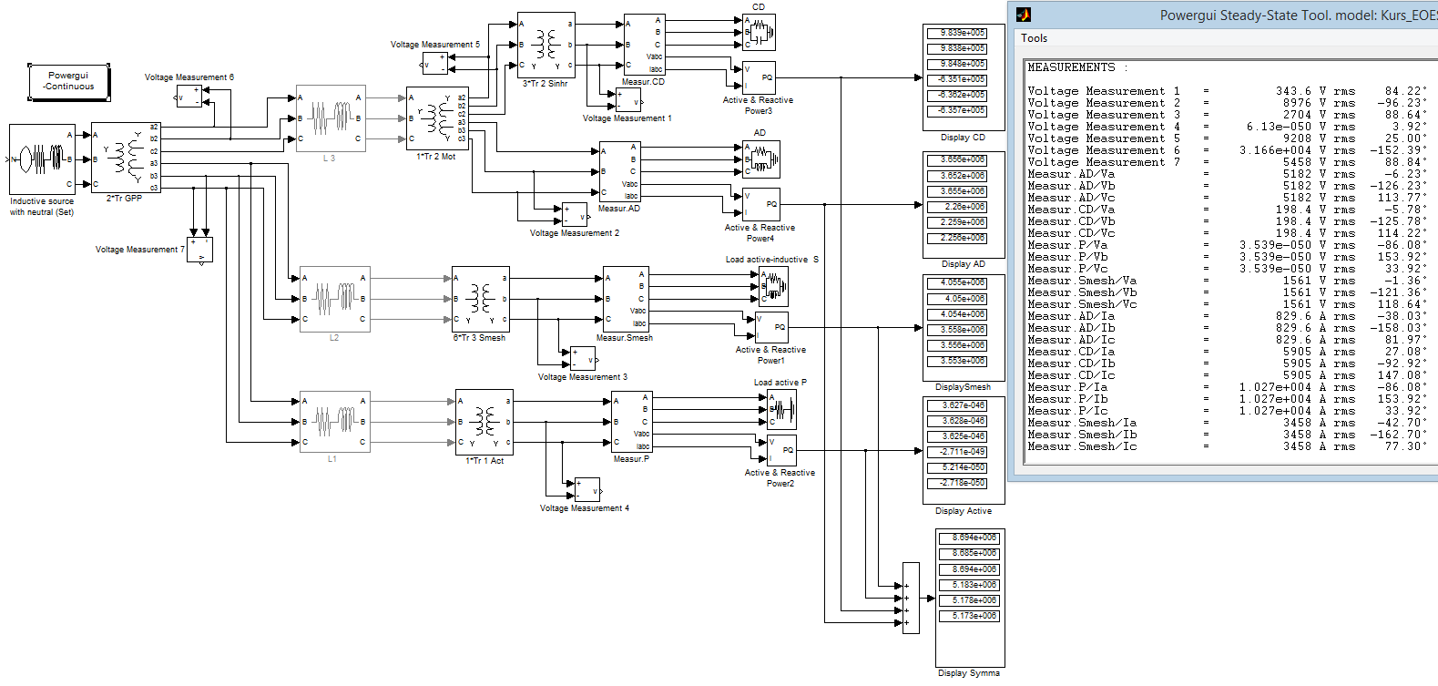Click the Active & Reactive Power1 PQ block
Screen dimensions: 1438x686
(771, 327)
